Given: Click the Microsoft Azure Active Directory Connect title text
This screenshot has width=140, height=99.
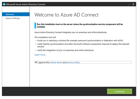Looking at the screenshot, I should point(26,4).
